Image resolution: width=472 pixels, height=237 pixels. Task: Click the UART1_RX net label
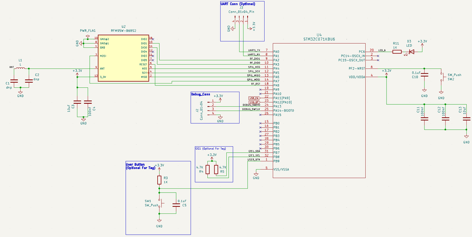[x=254, y=54]
